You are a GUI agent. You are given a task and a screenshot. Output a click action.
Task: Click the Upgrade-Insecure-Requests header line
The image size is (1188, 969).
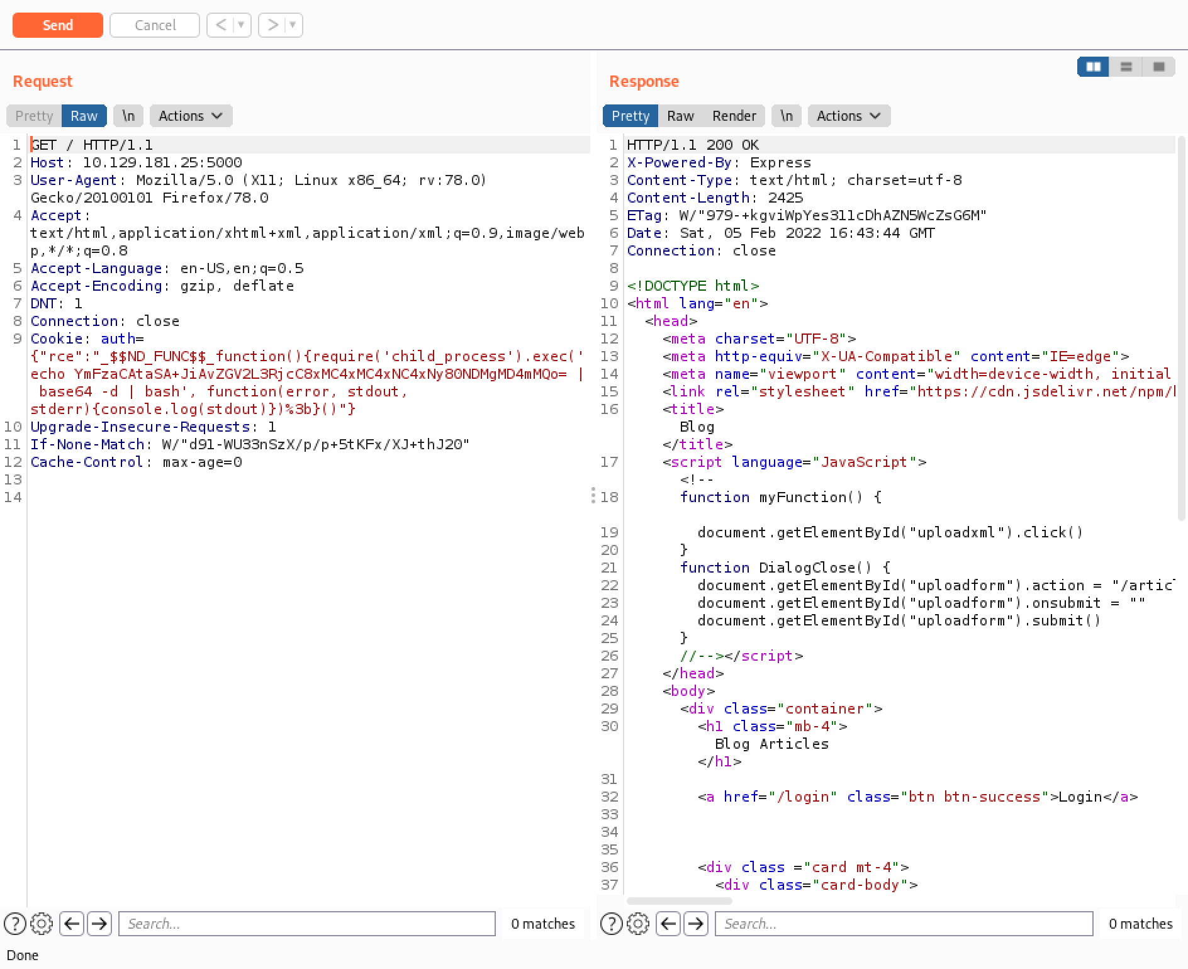(153, 427)
